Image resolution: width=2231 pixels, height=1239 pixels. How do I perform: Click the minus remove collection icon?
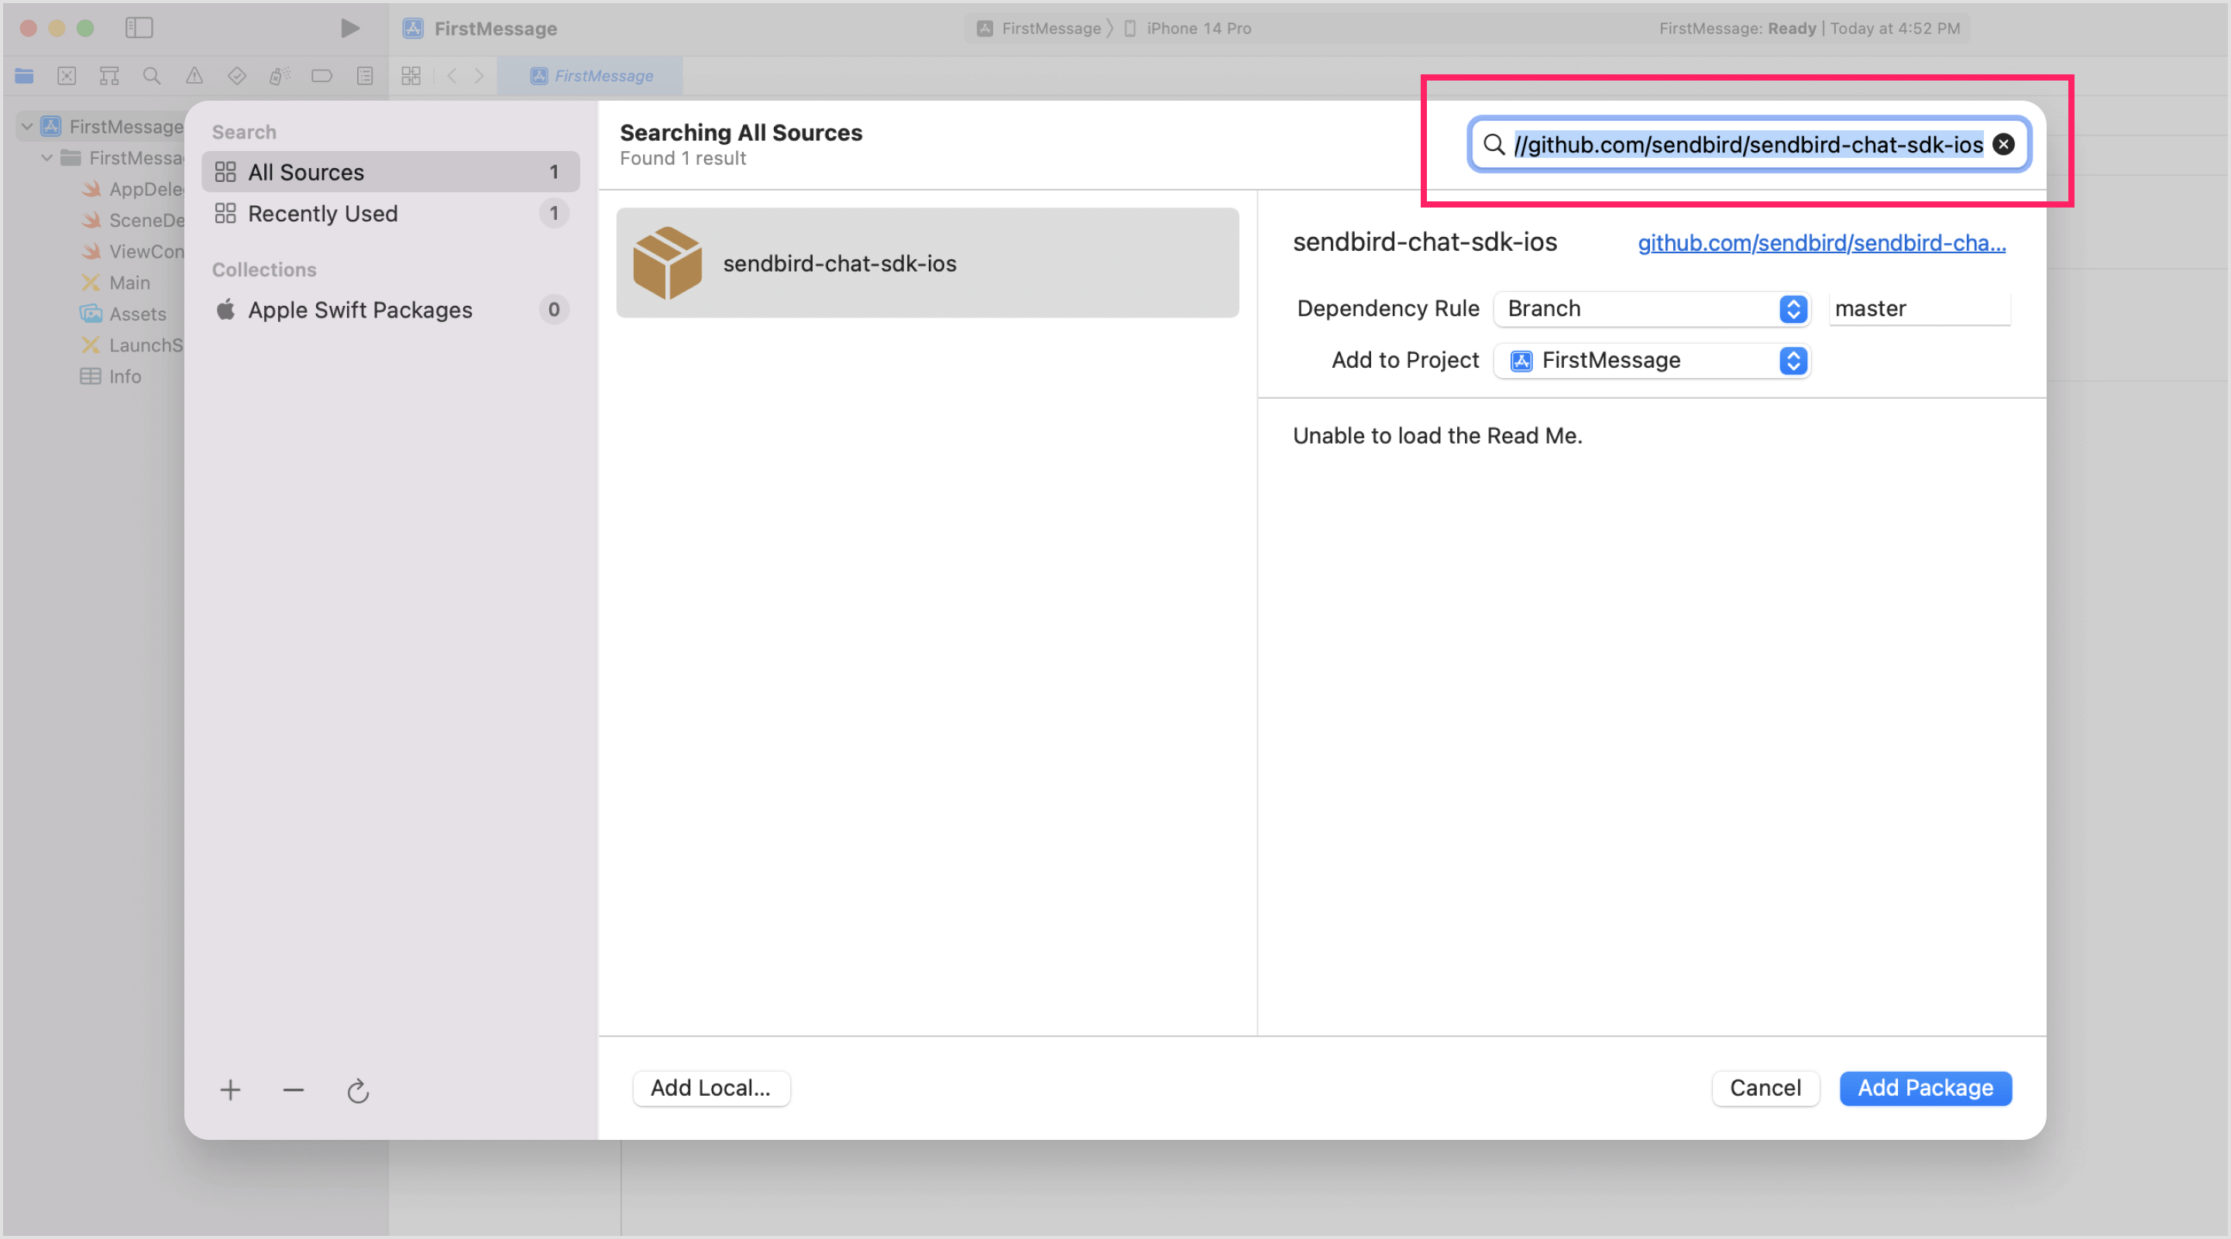pos(294,1090)
